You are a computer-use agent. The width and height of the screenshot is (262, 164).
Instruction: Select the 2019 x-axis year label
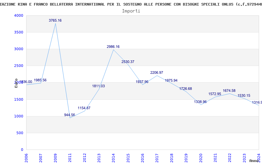pos(186,158)
